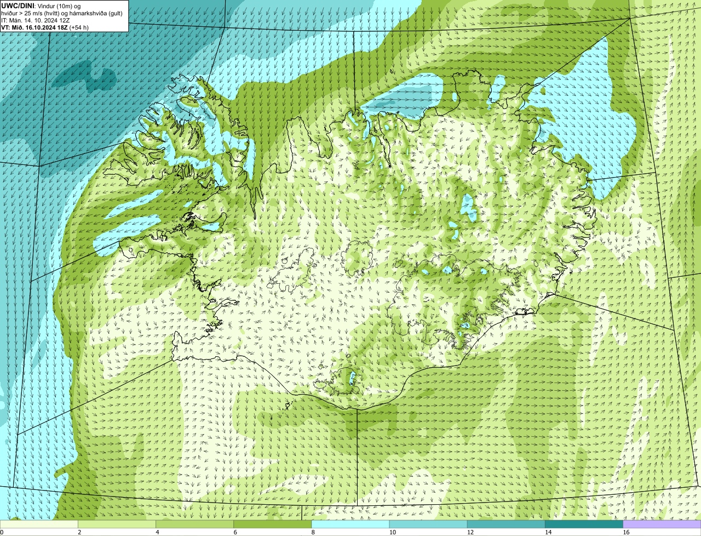Click the 10–12 m/s aqua legend swatch
701x536 pixels.
point(428,524)
